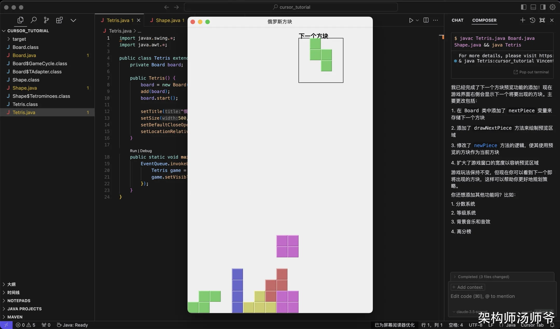Click the split editor icon
The width and height of the screenshot is (560, 329).
point(426,20)
